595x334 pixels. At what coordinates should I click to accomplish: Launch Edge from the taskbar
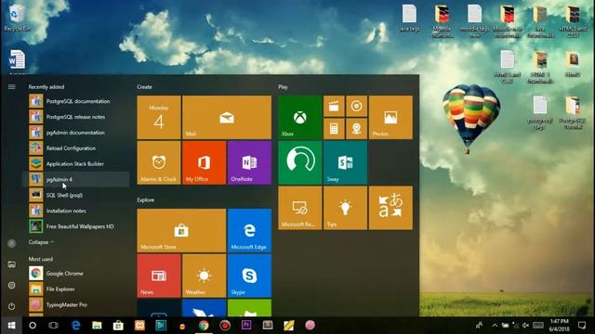(x=76, y=326)
